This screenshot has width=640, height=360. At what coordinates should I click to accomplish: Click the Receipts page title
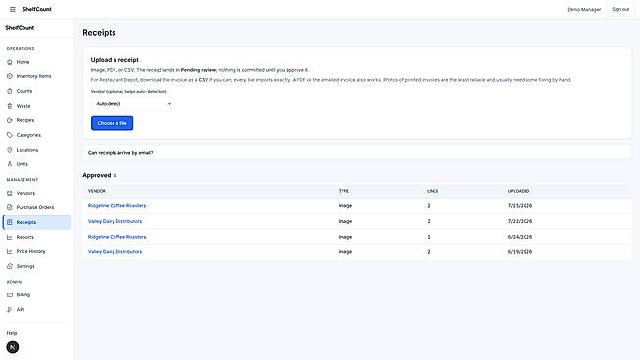(x=99, y=33)
